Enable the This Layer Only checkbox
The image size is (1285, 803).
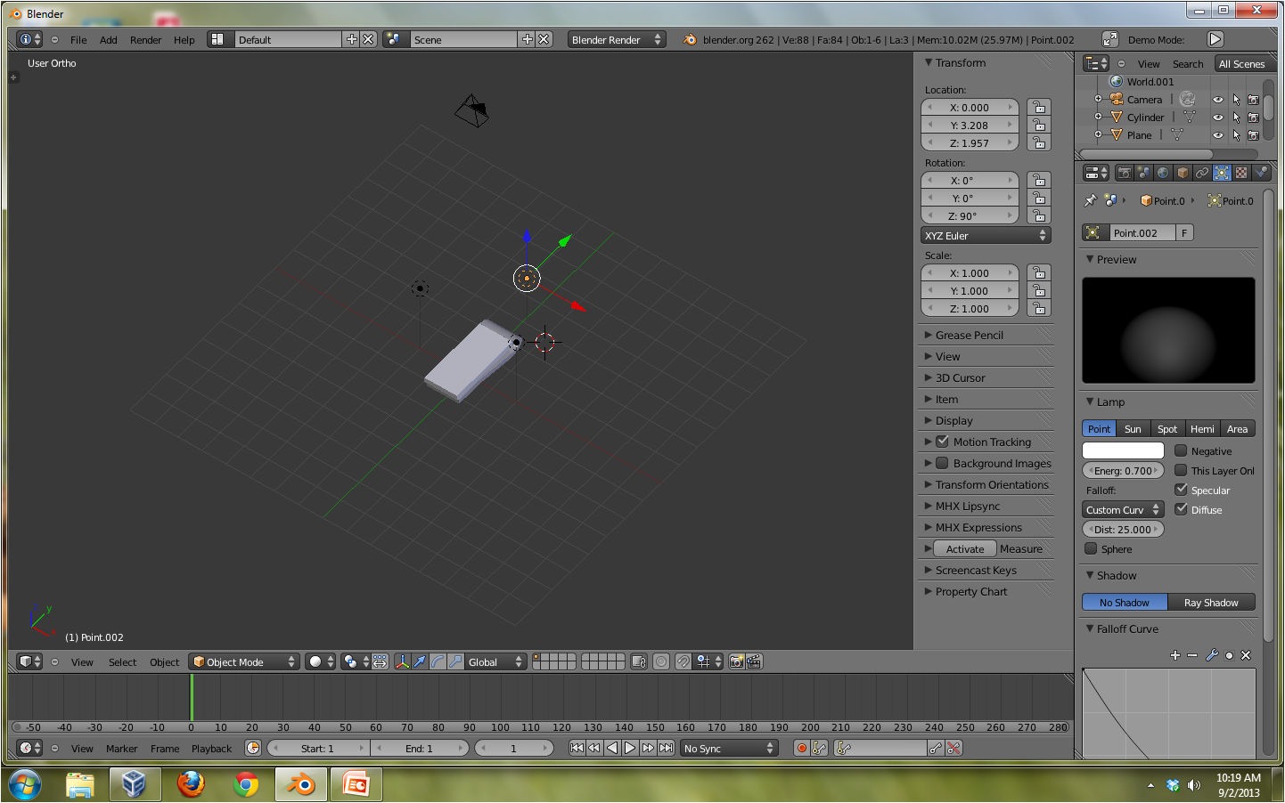click(1181, 470)
